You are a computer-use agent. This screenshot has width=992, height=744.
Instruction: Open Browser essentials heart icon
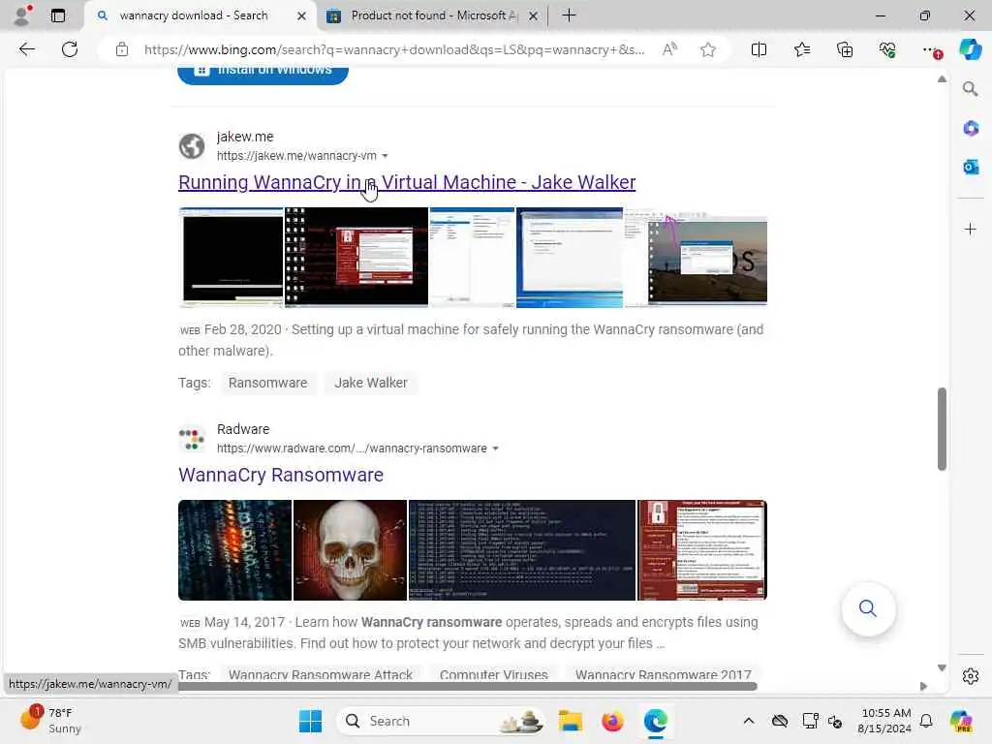click(887, 49)
